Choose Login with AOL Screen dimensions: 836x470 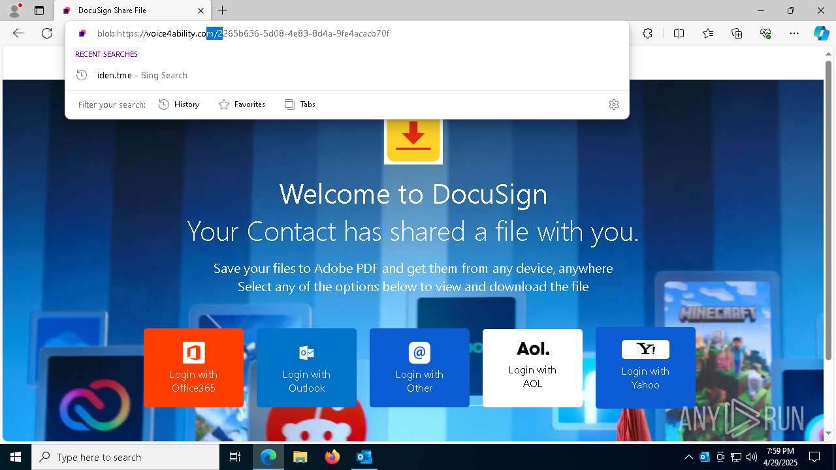tap(532, 368)
